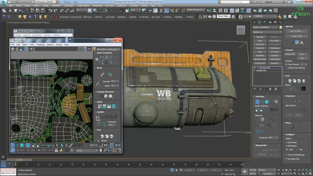The width and height of the screenshot is (313, 176).
Task: Open map dropdown showing Map #80
Action: tap(108, 49)
